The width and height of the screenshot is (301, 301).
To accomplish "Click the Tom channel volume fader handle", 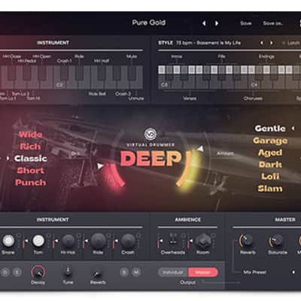I will 26,241.
